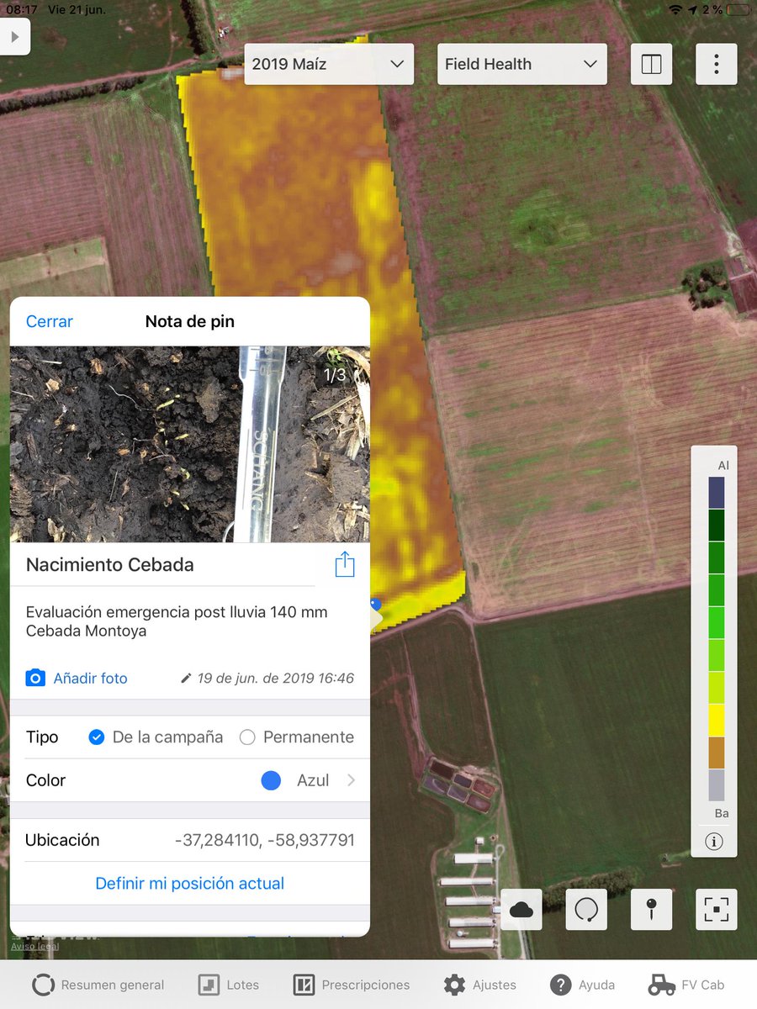Tap the yellow legend swatch

point(716,721)
